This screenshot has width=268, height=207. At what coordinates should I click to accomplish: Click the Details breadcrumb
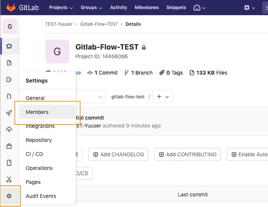pyautogui.click(x=133, y=24)
